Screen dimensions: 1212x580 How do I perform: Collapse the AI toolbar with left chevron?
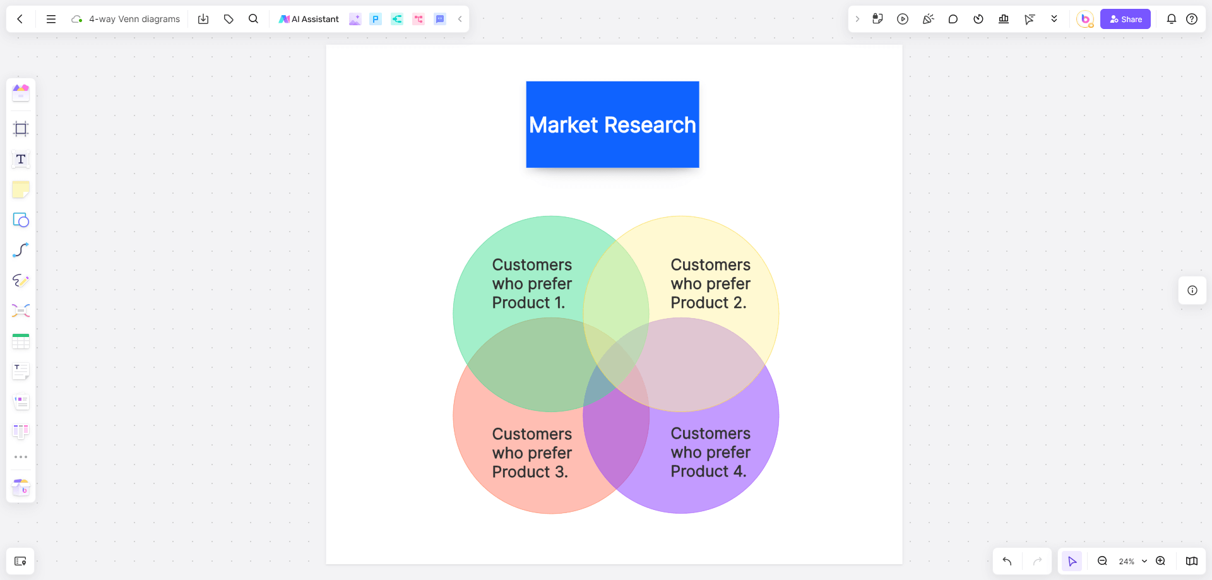(460, 19)
